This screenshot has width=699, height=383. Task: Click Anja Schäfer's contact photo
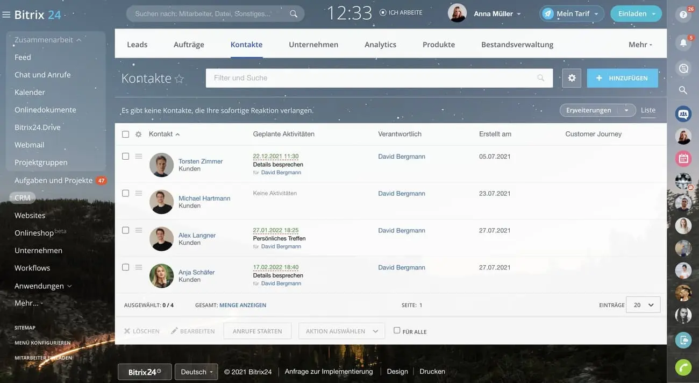(161, 276)
